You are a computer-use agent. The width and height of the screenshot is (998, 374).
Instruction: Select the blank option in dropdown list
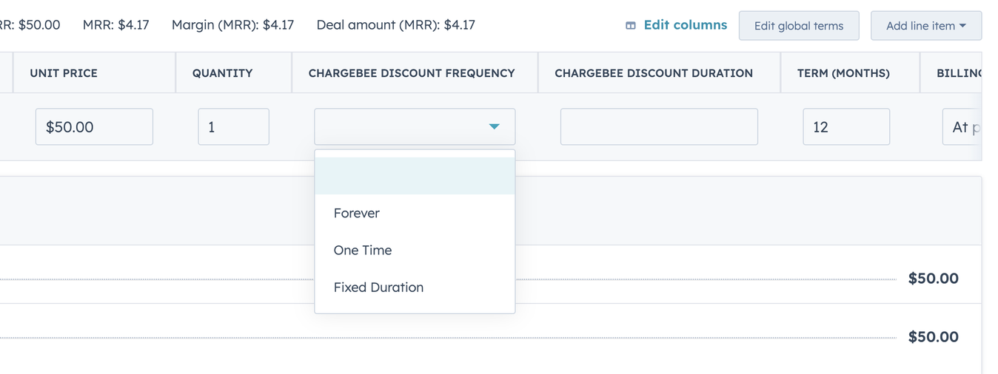coord(415,176)
